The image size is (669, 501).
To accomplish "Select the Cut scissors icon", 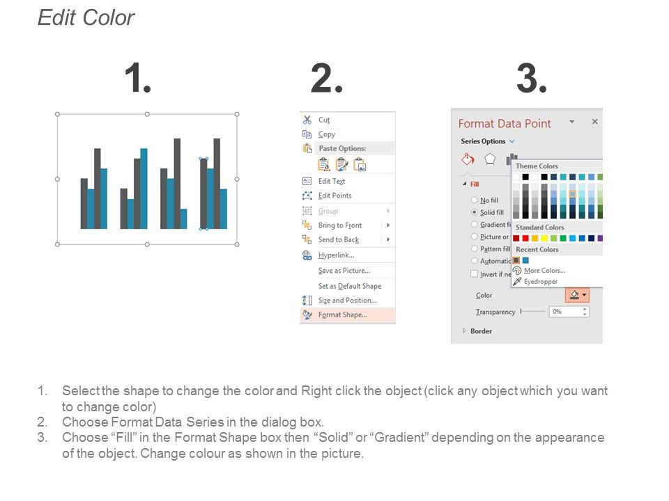I will [307, 120].
